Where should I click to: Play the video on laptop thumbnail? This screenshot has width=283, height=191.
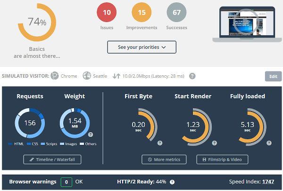[x=246, y=22]
